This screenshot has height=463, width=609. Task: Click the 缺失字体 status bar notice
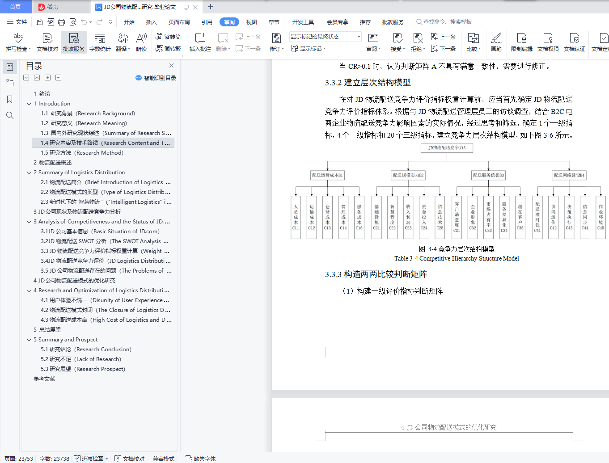(x=201, y=459)
